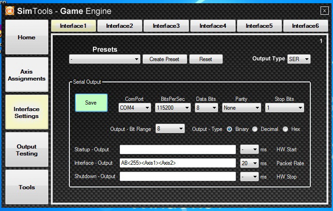Click the Serial Output group label
Image resolution: width=333 pixels, height=211 pixels.
[x=87, y=82]
